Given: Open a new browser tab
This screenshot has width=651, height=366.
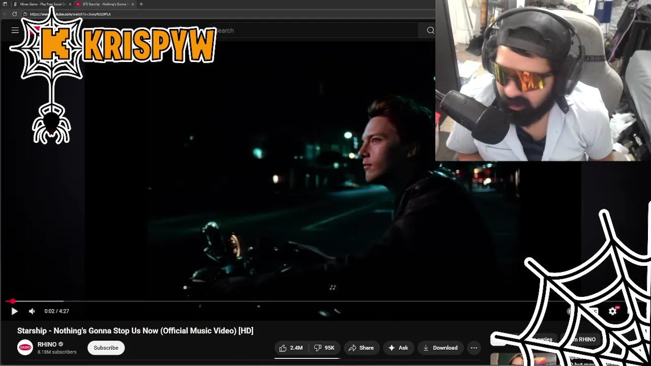Looking at the screenshot, I should tap(141, 4).
